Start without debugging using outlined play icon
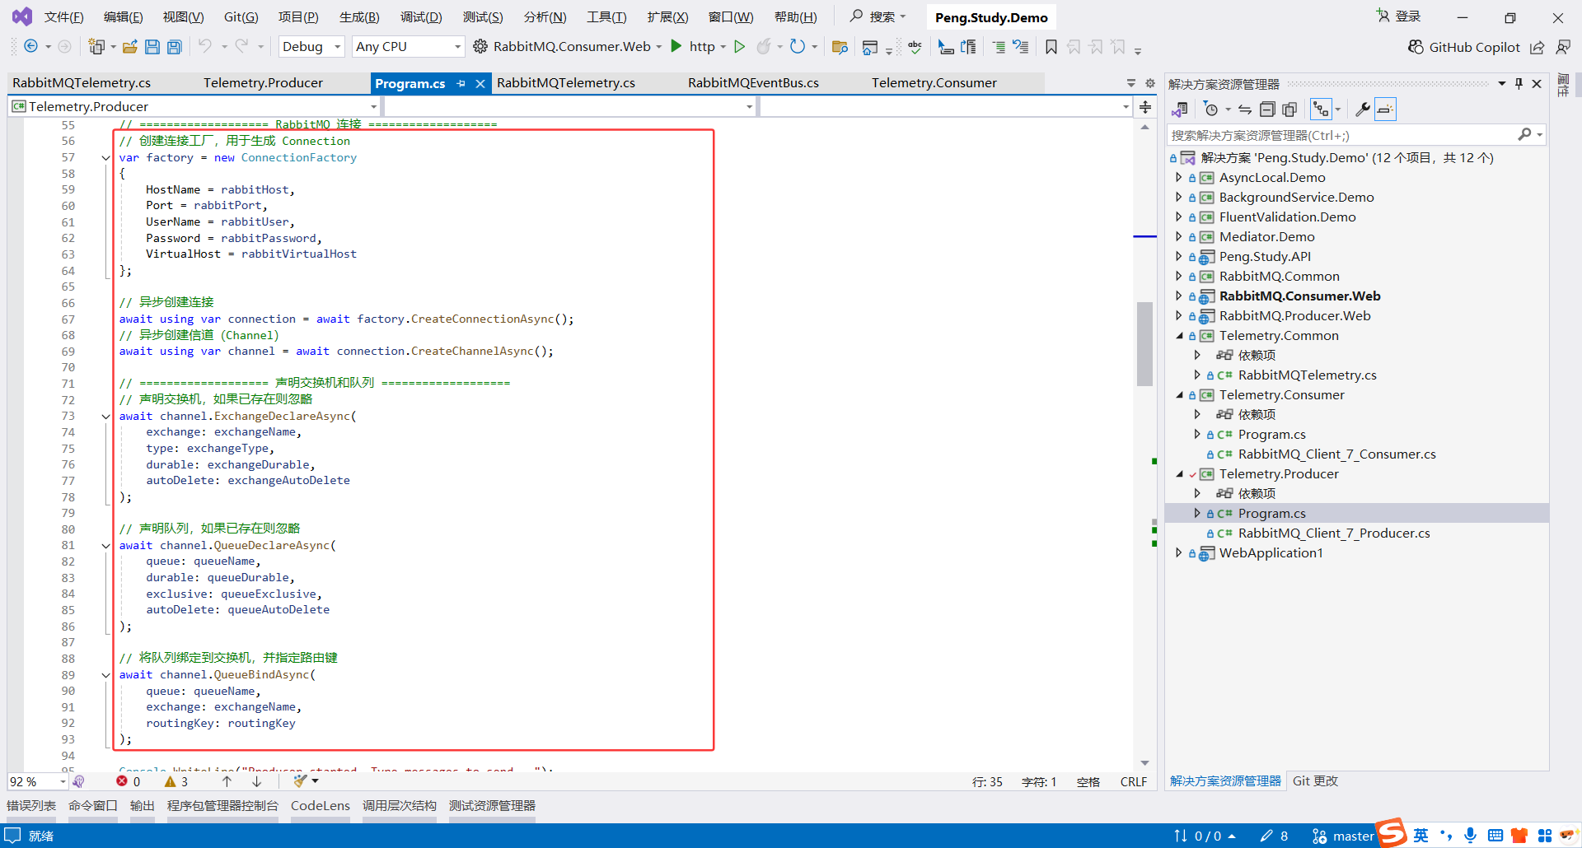Viewport: 1582px width, 848px height. [x=740, y=47]
